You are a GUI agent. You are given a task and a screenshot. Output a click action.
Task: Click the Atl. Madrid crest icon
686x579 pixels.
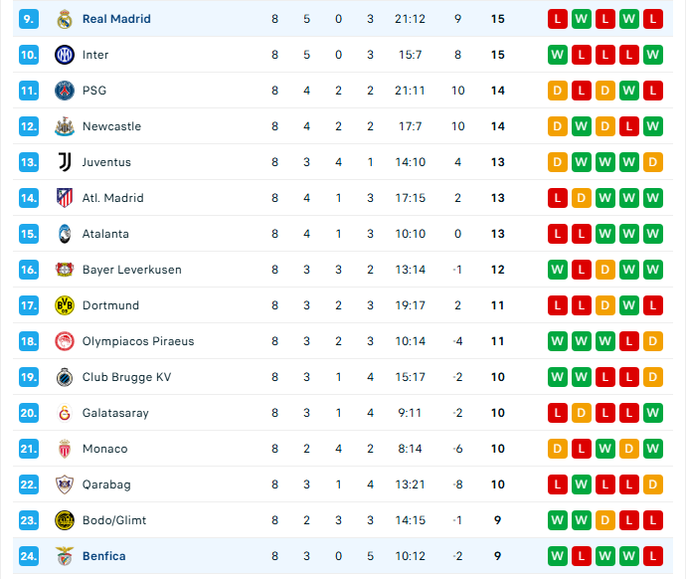(x=65, y=198)
